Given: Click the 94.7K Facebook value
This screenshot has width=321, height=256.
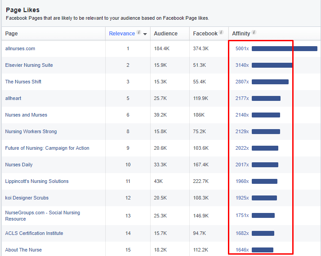Looking at the screenshot, I should click(x=200, y=233).
